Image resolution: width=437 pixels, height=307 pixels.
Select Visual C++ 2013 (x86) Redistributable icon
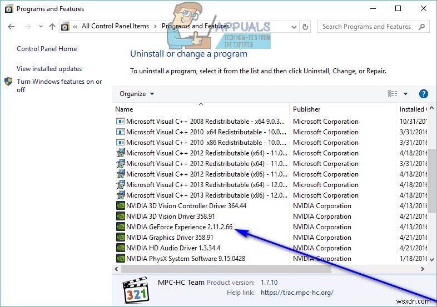[x=121, y=195]
